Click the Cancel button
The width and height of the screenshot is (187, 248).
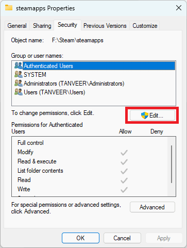coord(122,238)
